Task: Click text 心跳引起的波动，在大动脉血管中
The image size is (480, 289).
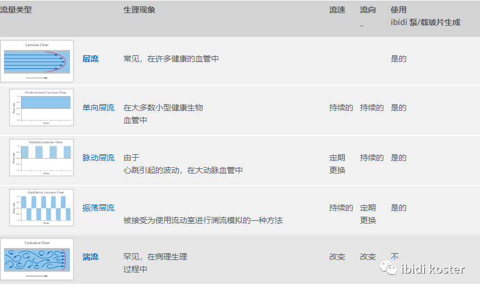Action: click(x=183, y=170)
